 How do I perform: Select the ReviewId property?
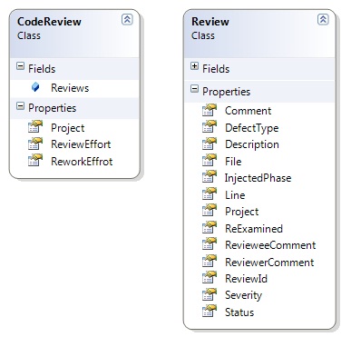[246, 279]
